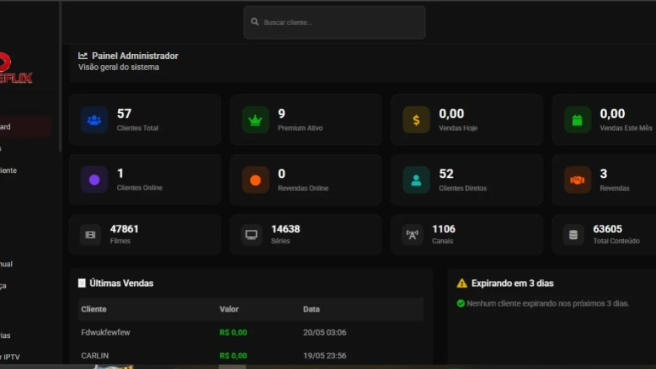
Task: Click the green crown Premium Ativo icon
Action: (255, 120)
